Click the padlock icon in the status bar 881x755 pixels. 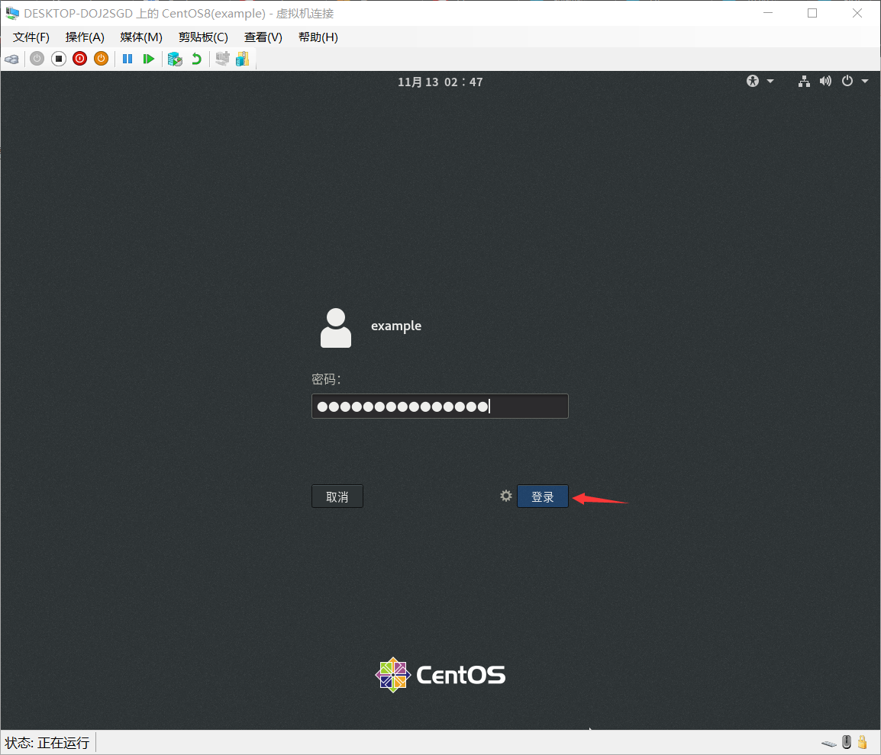863,742
